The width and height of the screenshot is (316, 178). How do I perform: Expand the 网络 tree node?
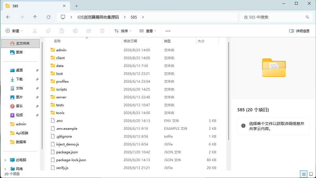coord(5,169)
